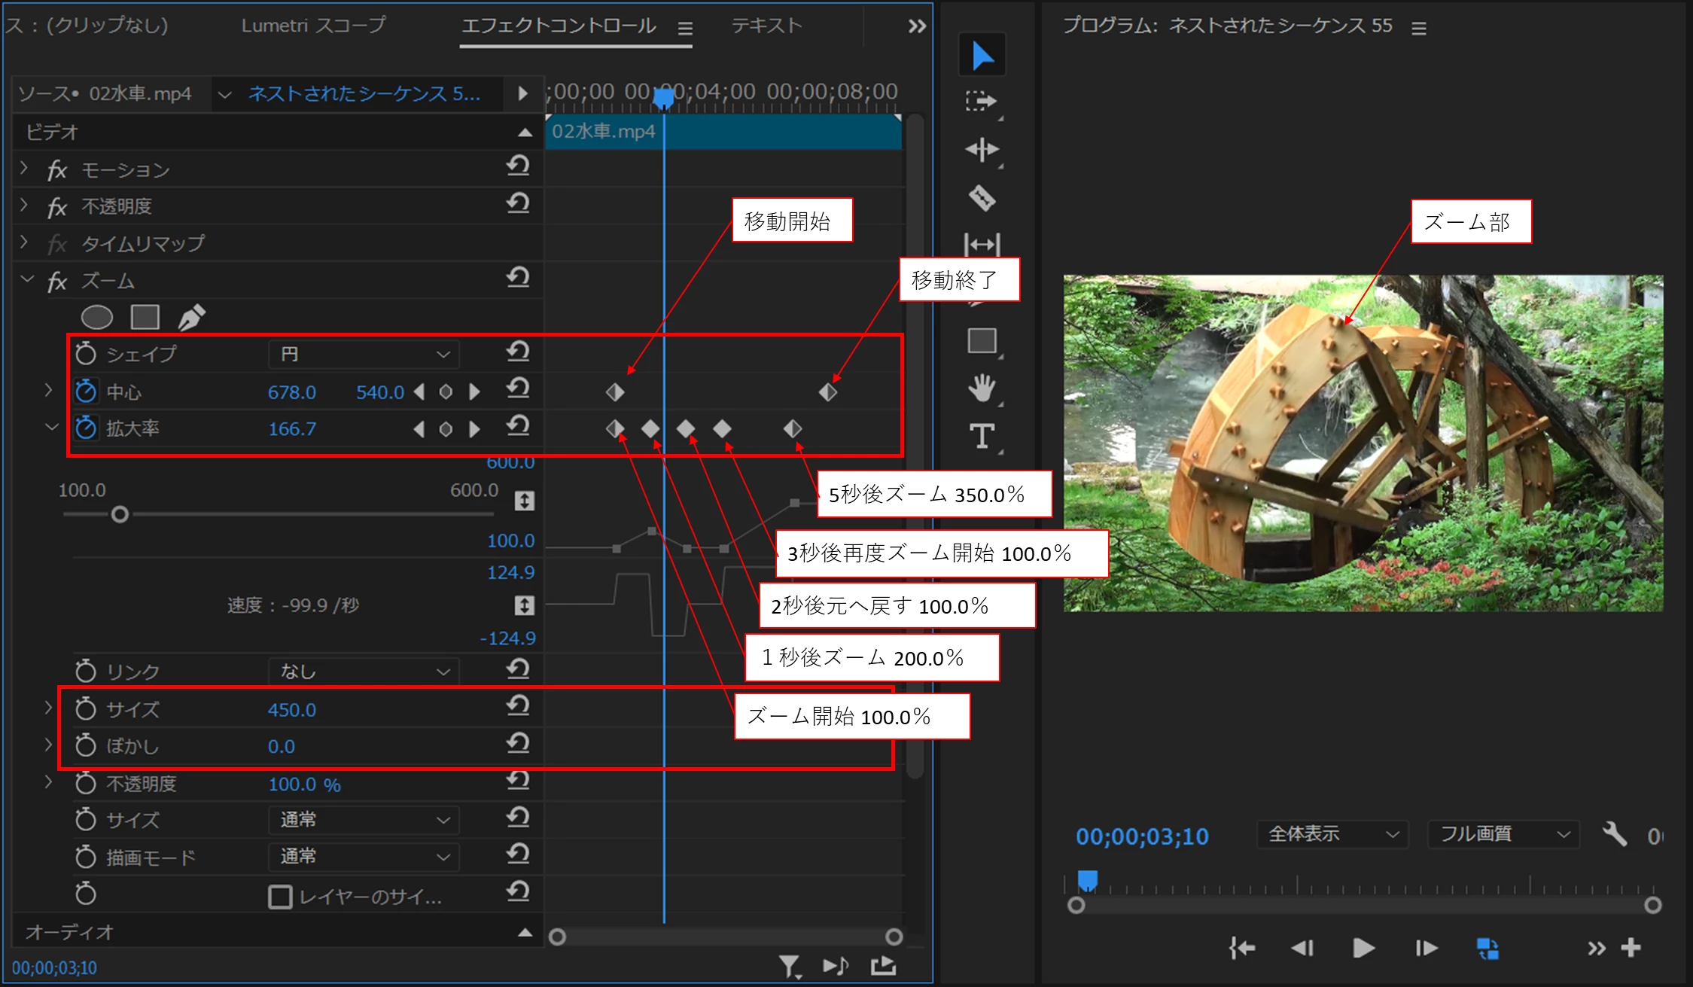Click the 拡大率 slider handle
Viewport: 1693px width, 987px height.
coord(120,515)
